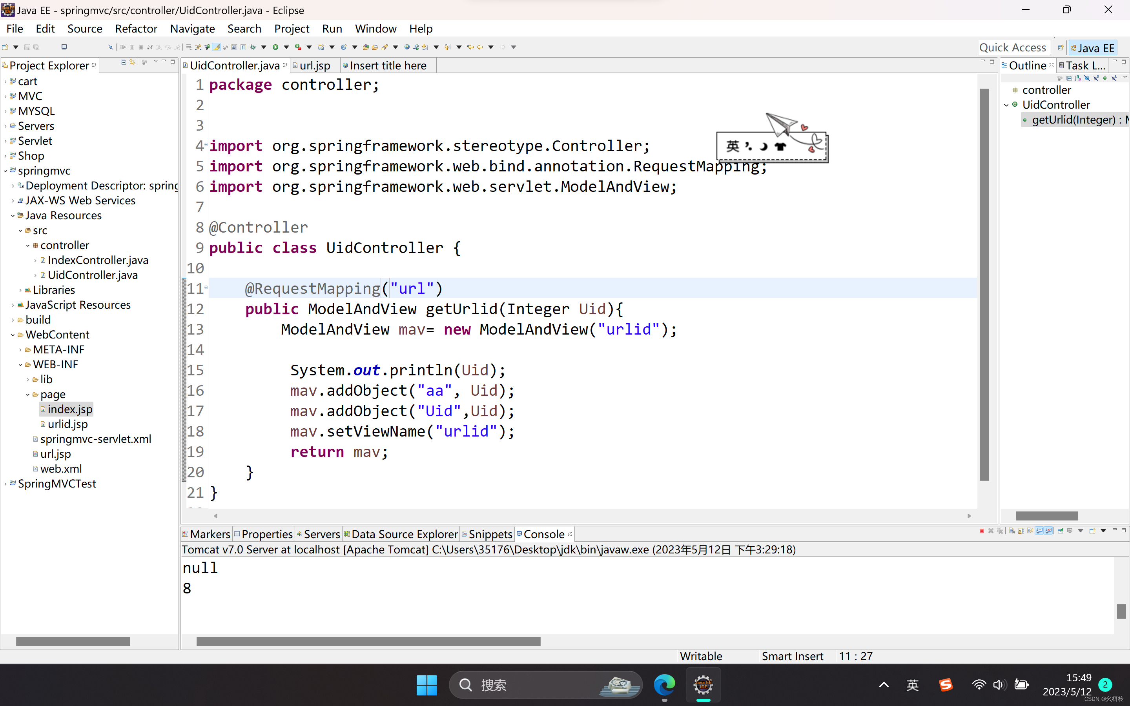The width and height of the screenshot is (1130, 706).
Task: Collapse the WebContent folder
Action: click(x=13, y=335)
